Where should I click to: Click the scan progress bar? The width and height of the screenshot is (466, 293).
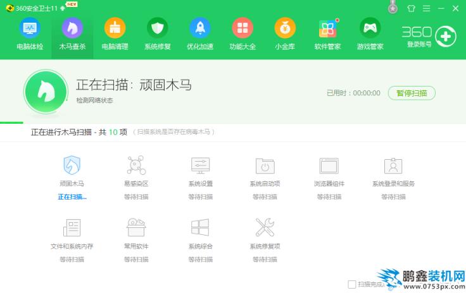(233, 123)
